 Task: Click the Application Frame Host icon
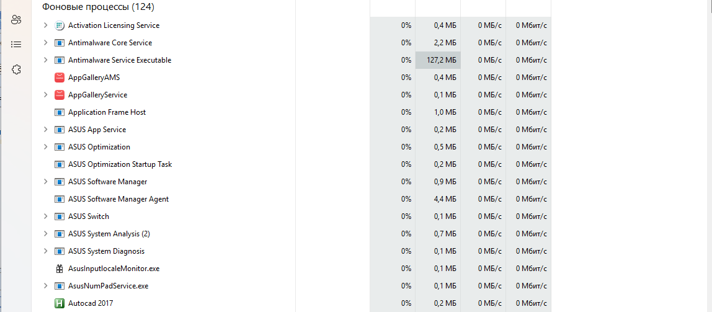tap(60, 112)
